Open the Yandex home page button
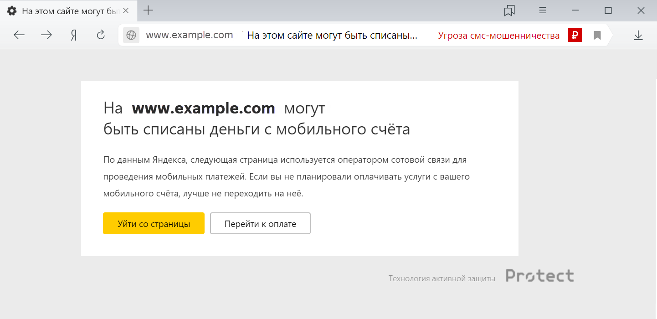 (x=74, y=35)
